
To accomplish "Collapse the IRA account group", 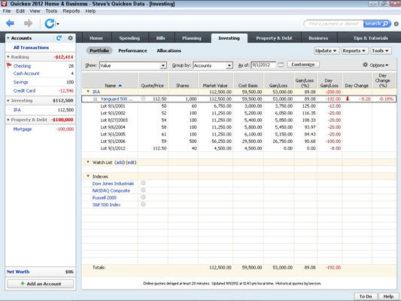I will coord(88,92).
